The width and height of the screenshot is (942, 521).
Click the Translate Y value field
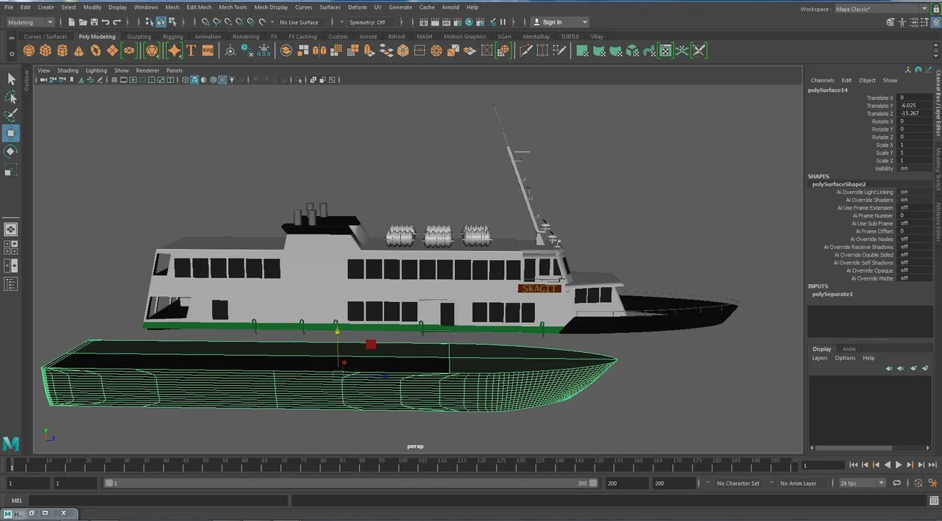pyautogui.click(x=914, y=106)
